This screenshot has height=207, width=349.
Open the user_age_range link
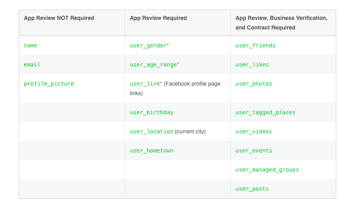click(153, 64)
